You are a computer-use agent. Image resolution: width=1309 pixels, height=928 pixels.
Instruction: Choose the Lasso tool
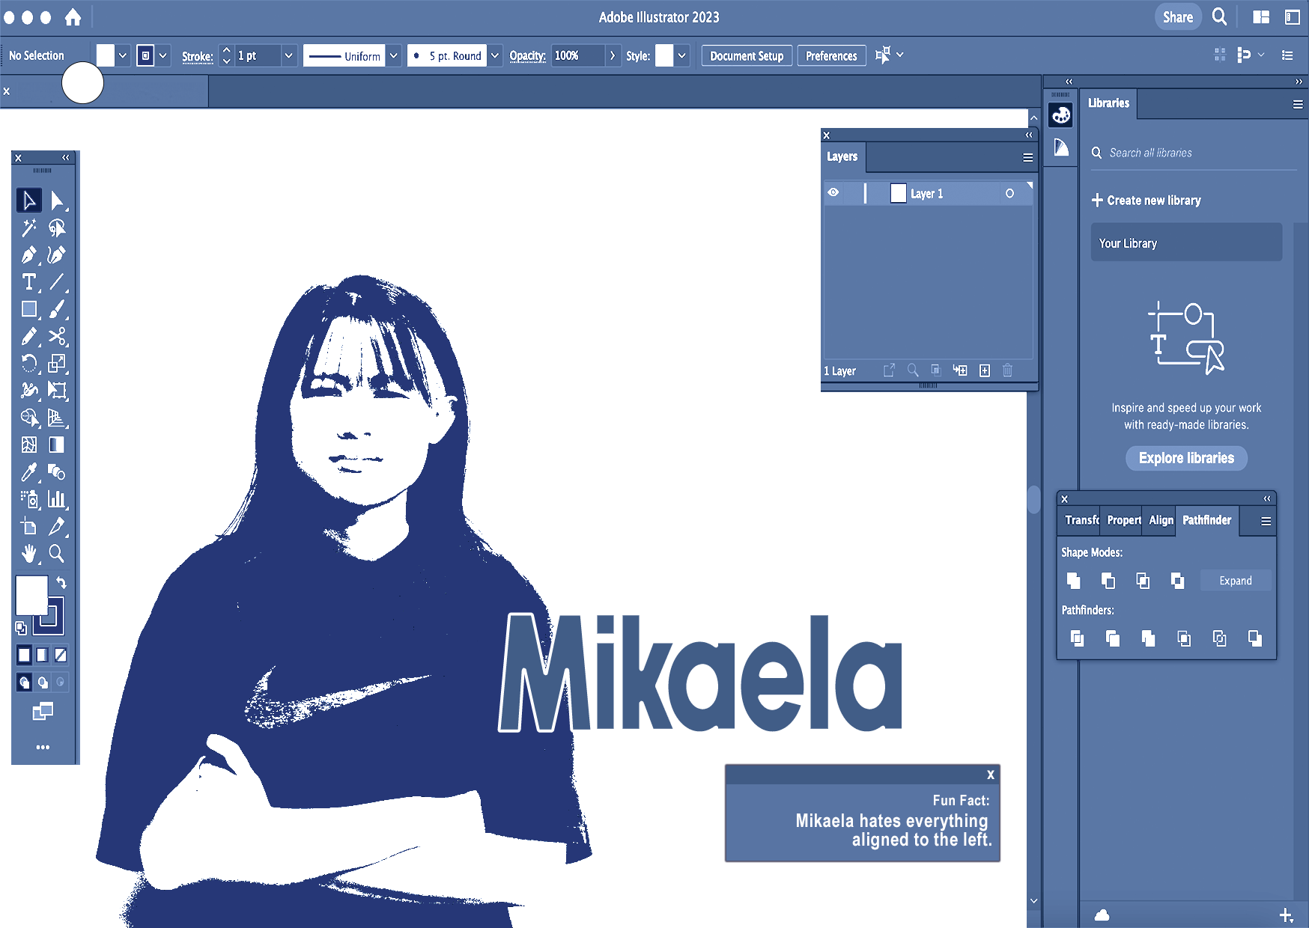[x=57, y=228]
